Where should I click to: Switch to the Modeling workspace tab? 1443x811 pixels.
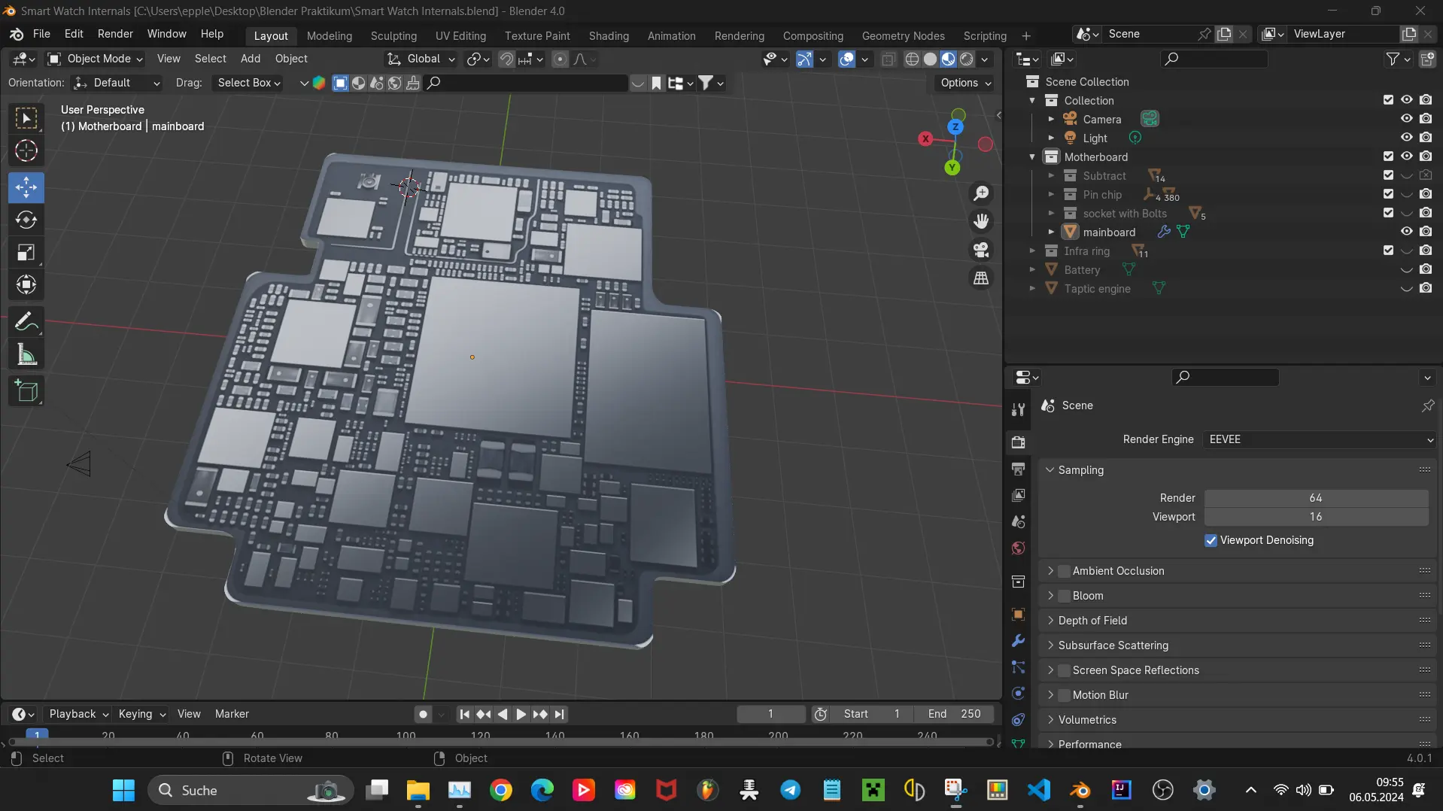(x=329, y=36)
